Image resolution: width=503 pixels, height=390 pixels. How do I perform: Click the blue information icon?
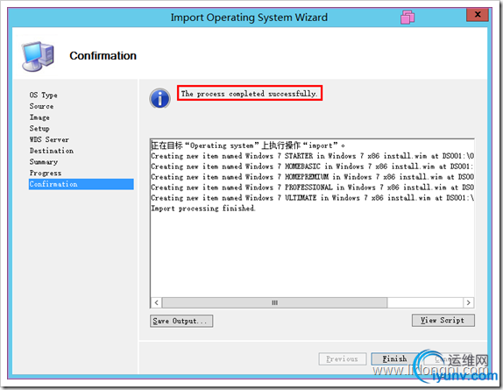coord(159,98)
